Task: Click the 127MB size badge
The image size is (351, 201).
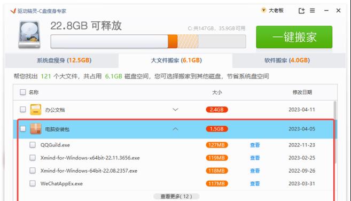Action: (x=217, y=145)
